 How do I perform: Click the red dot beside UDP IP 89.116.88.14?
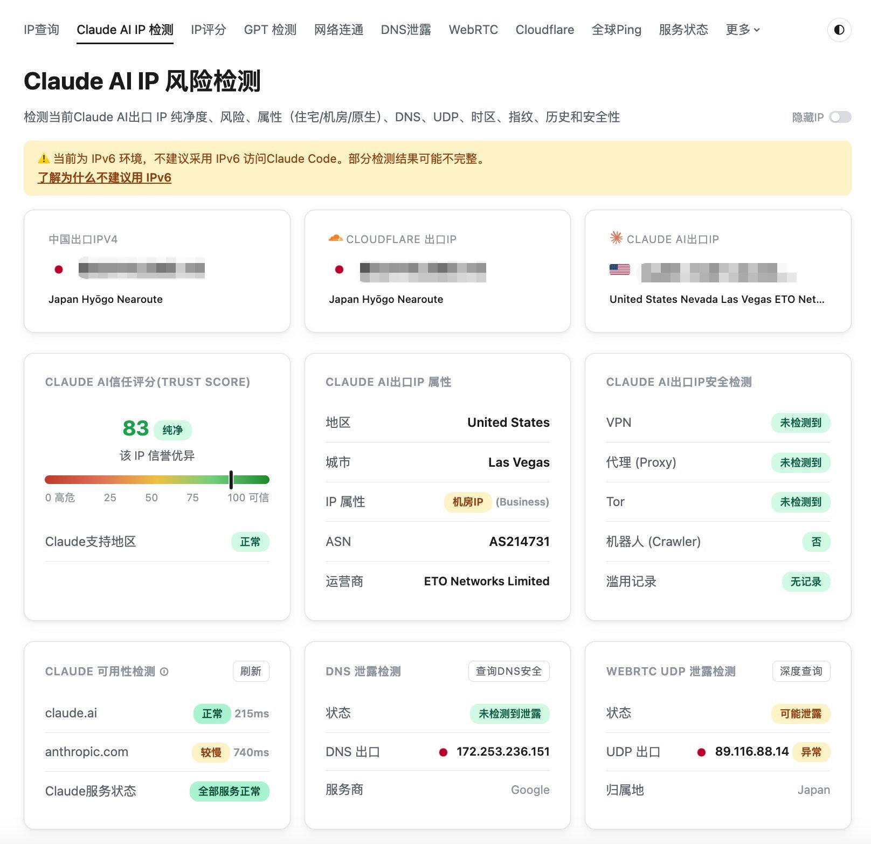701,752
